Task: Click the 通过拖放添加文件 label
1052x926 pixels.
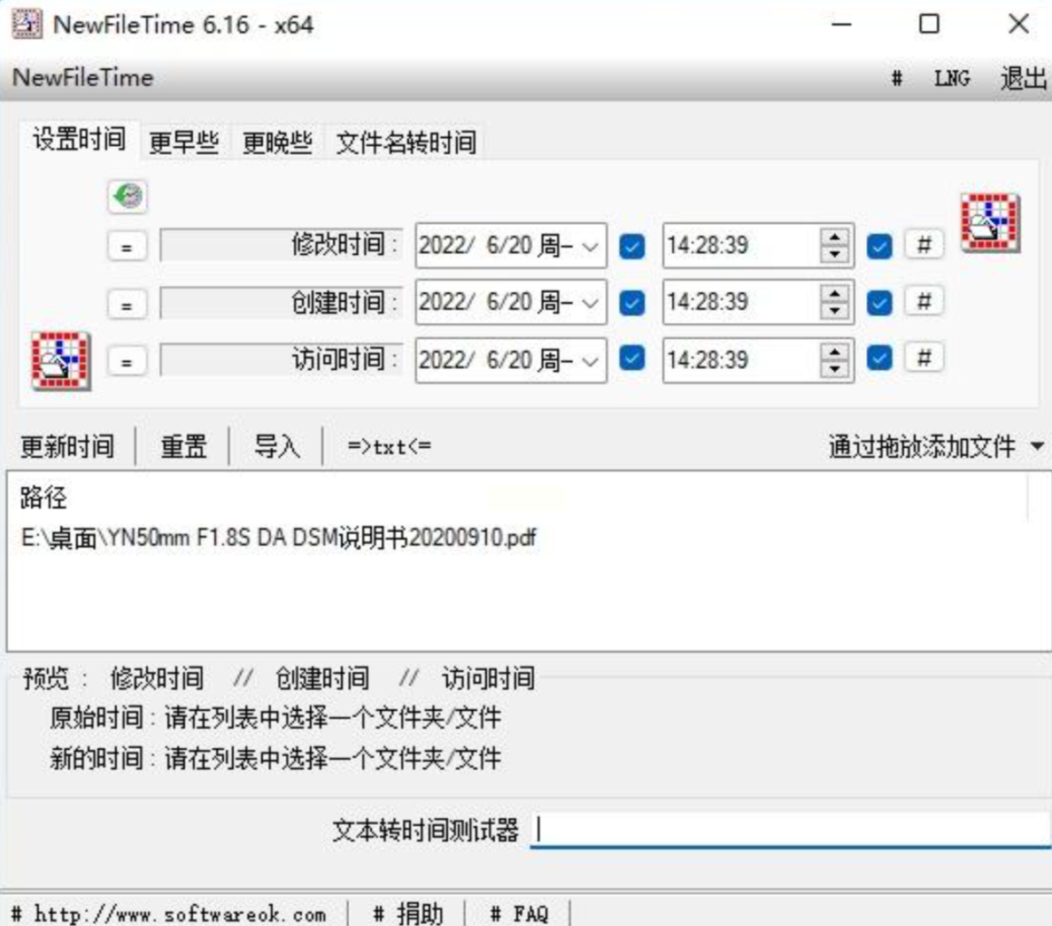Action: click(x=921, y=446)
